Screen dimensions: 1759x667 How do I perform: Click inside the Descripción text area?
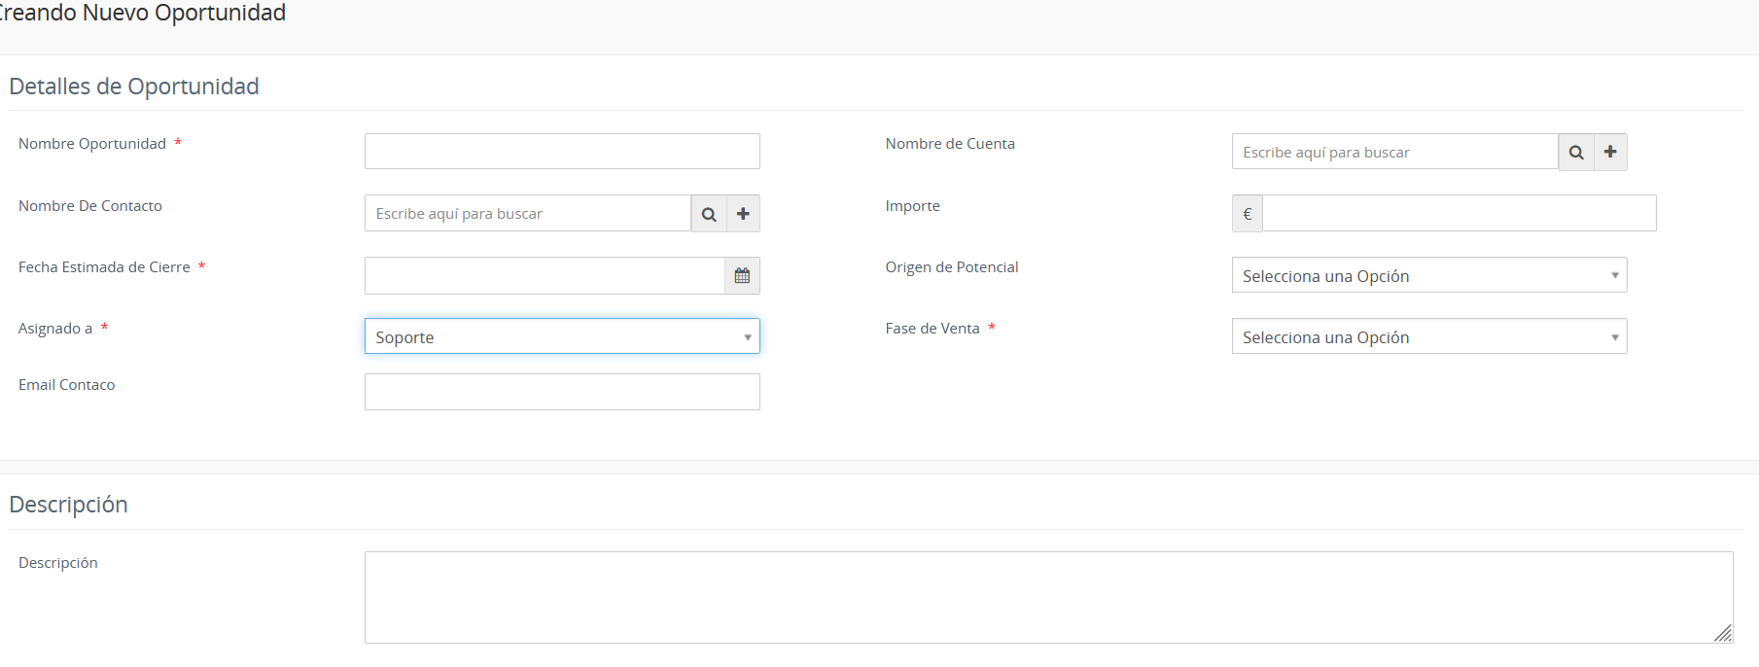coord(1048,597)
